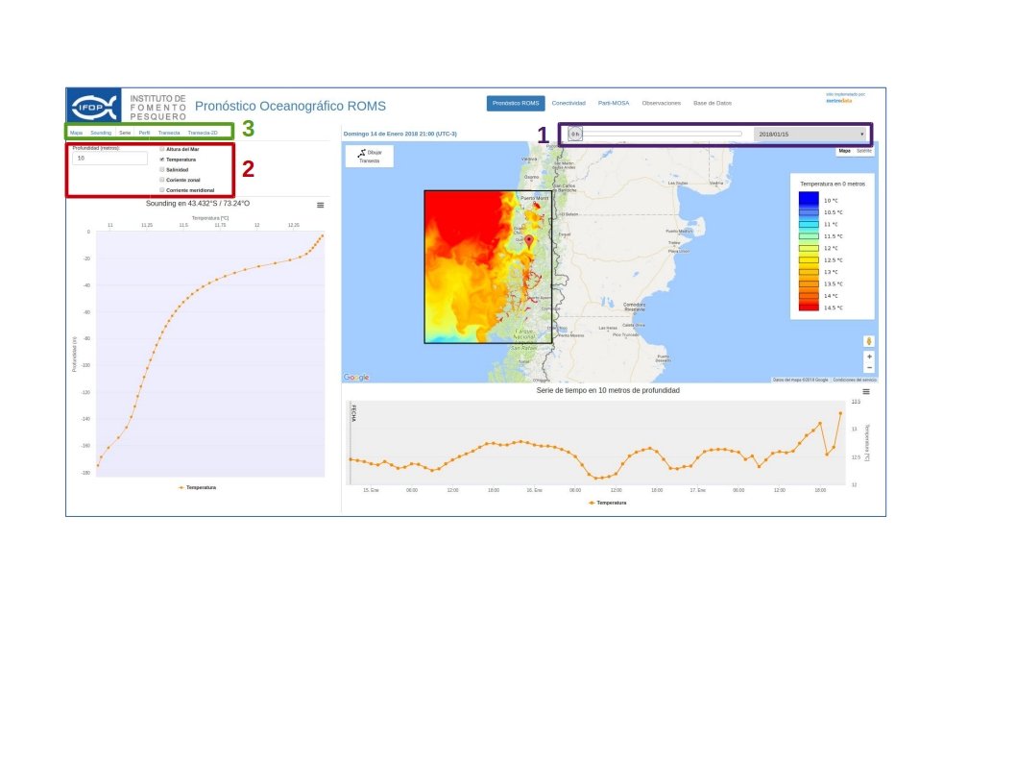Click the Pronóstico ROMS button

(x=515, y=103)
